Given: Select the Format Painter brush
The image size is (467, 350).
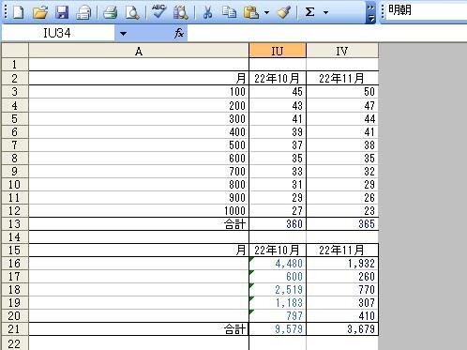Looking at the screenshot, I should (284, 12).
